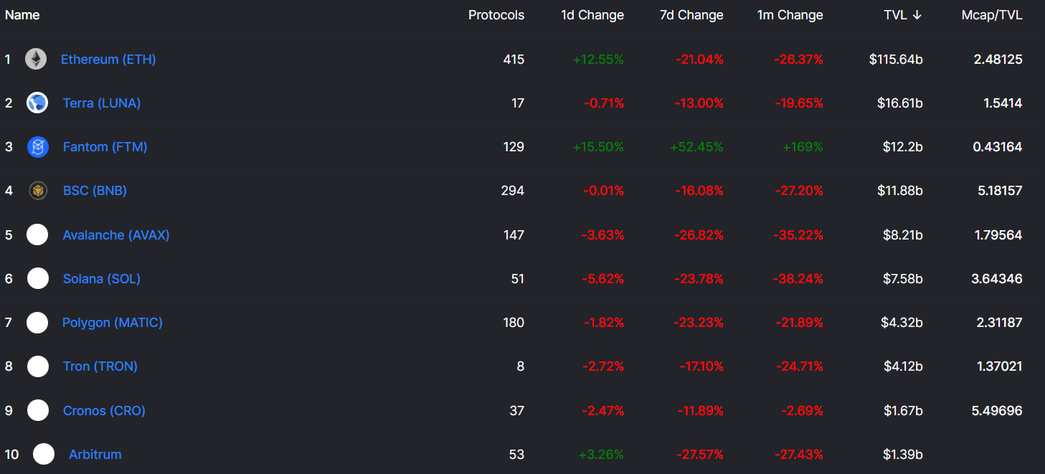Open the Fantom (FTM) chain link
This screenshot has height=474, width=1045.
tap(105, 147)
